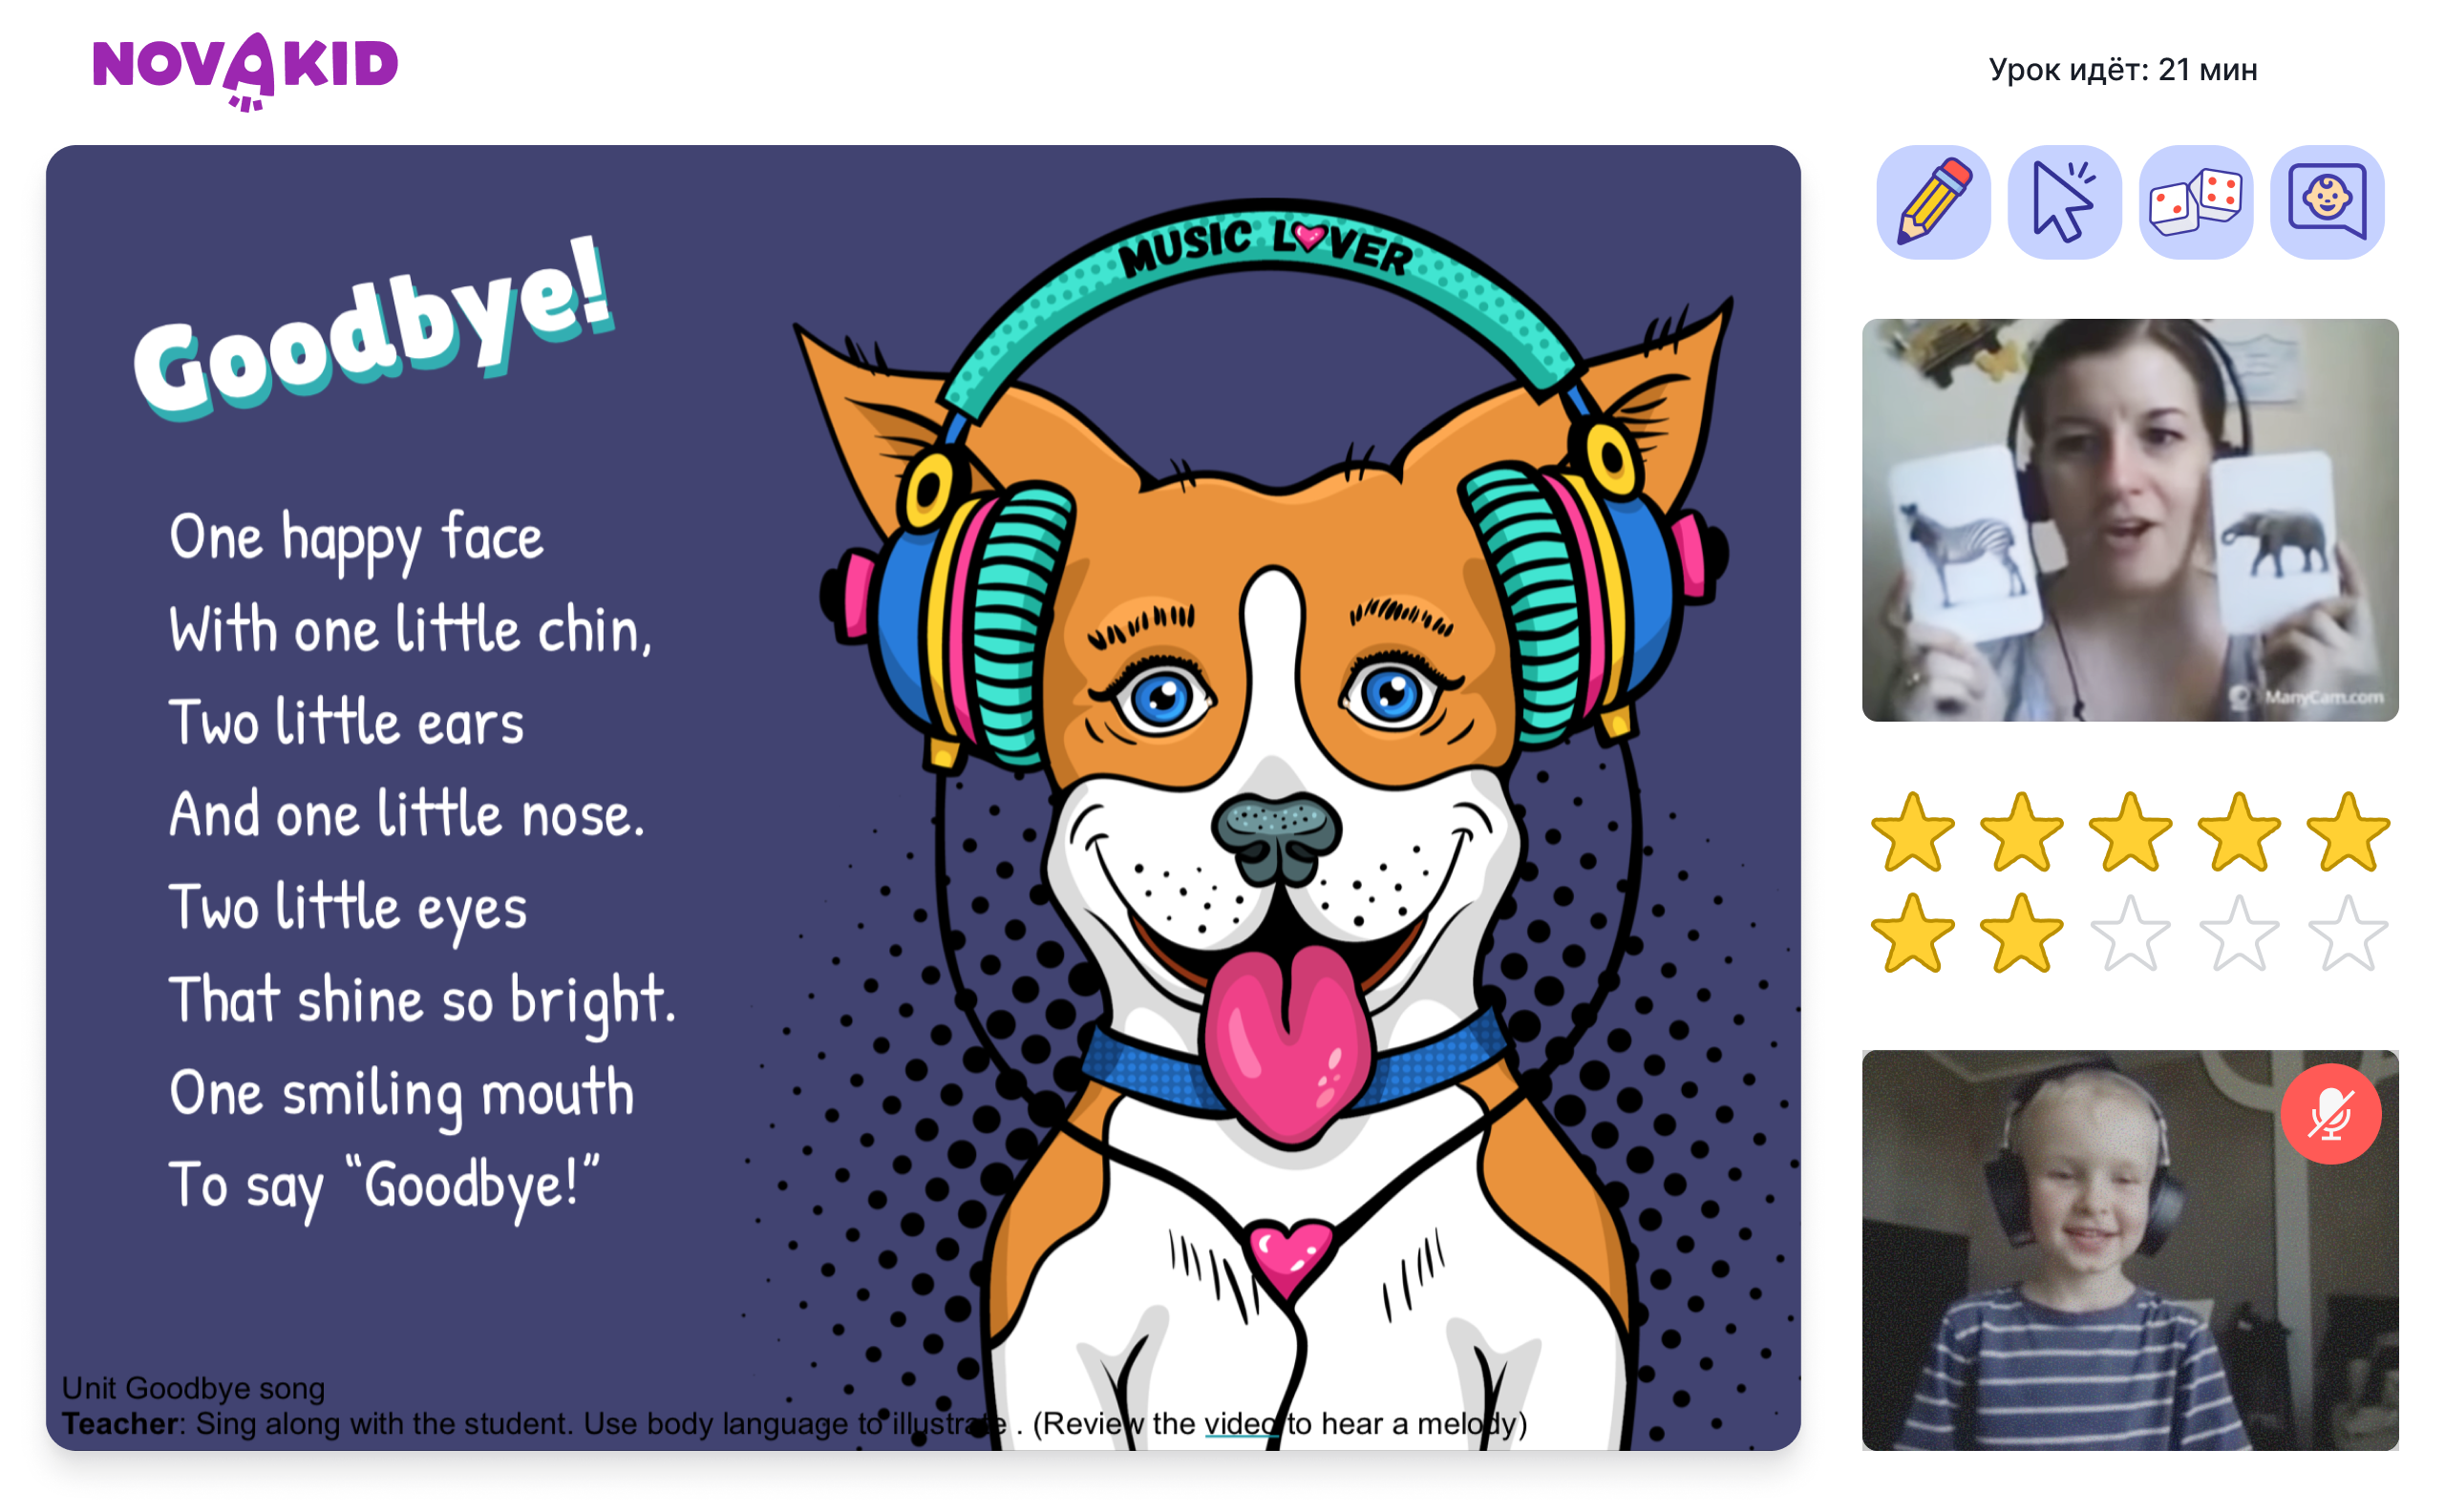Click the lesson timer text
This screenshot has height=1512, width=2445.
pos(2122,70)
